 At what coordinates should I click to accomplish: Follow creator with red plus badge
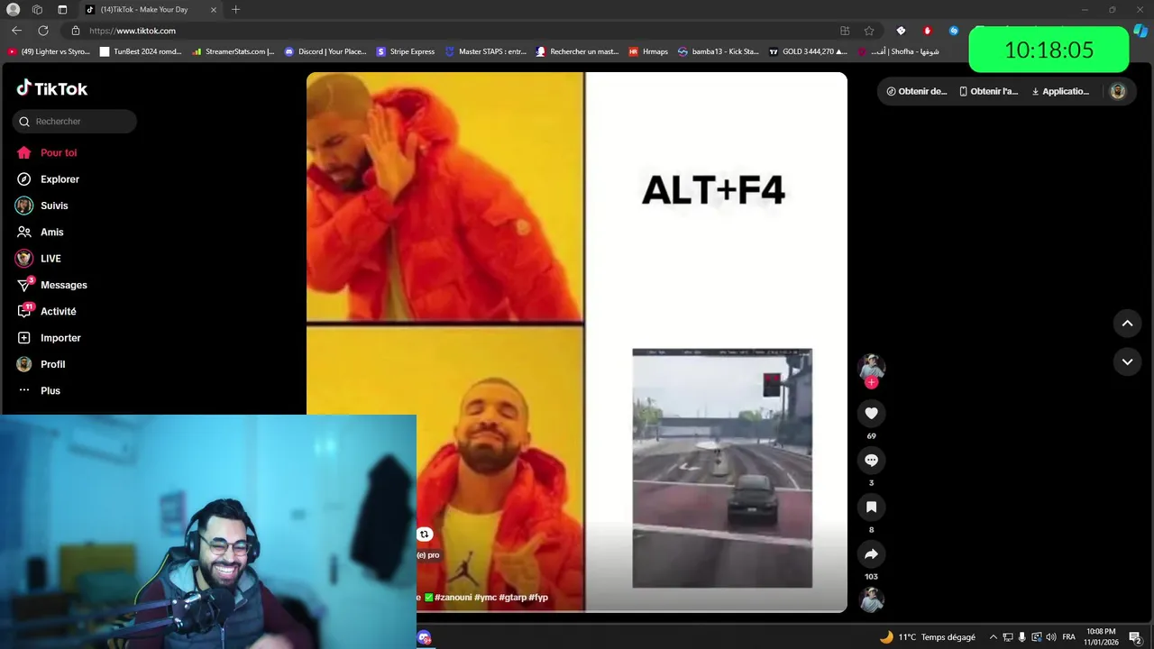pos(871,383)
